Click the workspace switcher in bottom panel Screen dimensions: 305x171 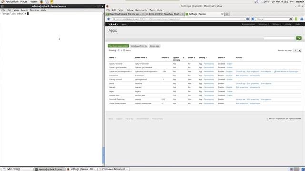tap(294, 169)
